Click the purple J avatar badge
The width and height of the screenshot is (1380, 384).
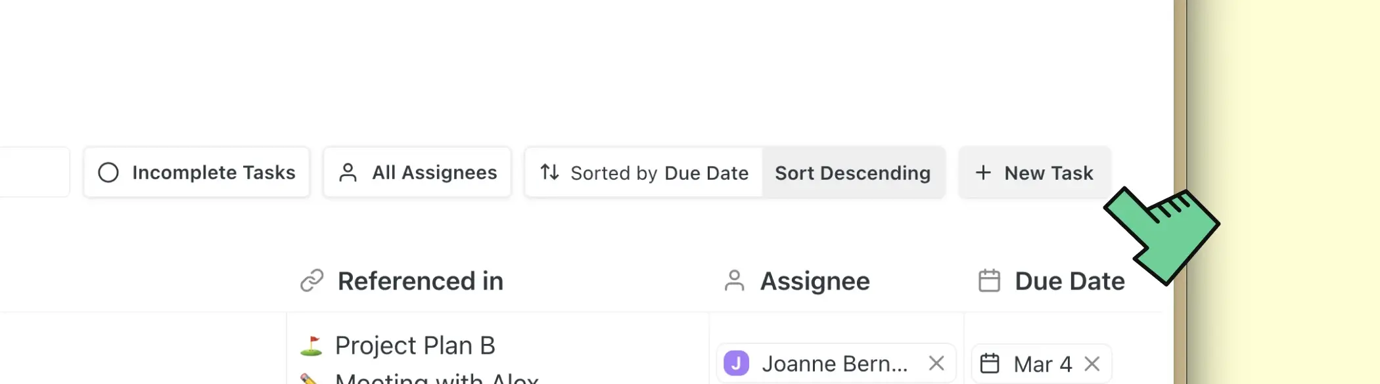[736, 363]
